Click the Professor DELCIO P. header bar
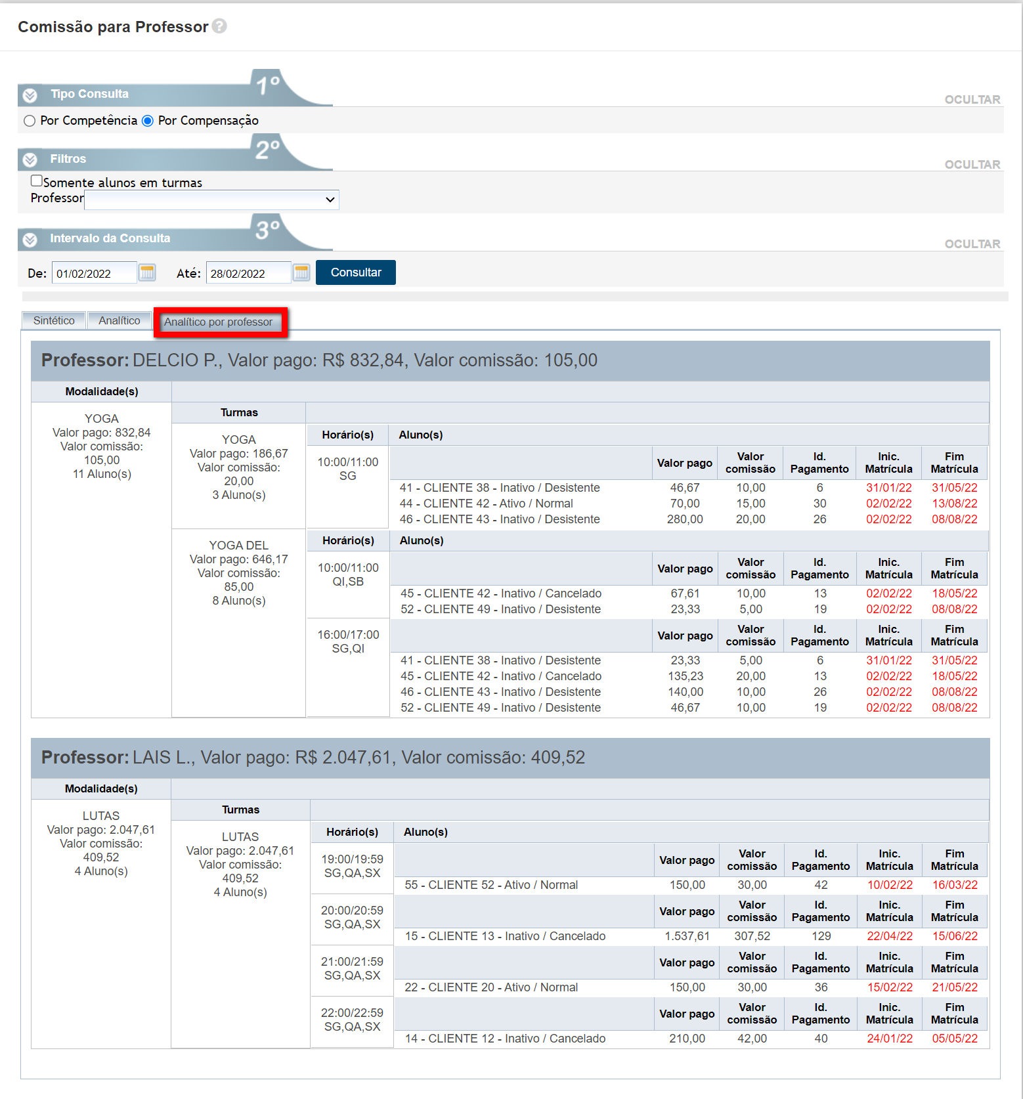Screen dimensions: 1023x1099 point(510,360)
